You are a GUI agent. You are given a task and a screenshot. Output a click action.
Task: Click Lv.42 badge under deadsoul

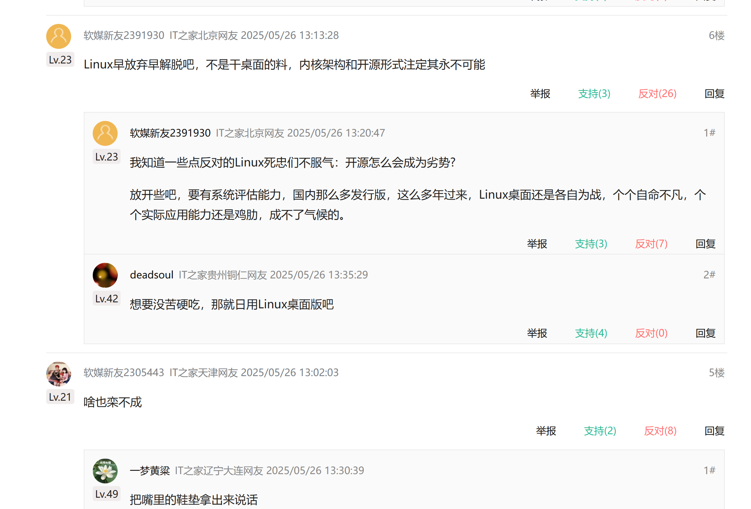[x=107, y=298]
